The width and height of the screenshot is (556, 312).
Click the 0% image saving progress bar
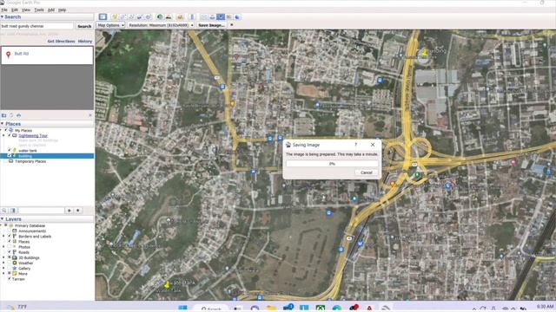332,164
